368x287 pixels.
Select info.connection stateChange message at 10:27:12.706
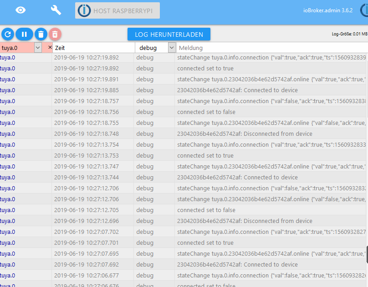click(x=271, y=188)
